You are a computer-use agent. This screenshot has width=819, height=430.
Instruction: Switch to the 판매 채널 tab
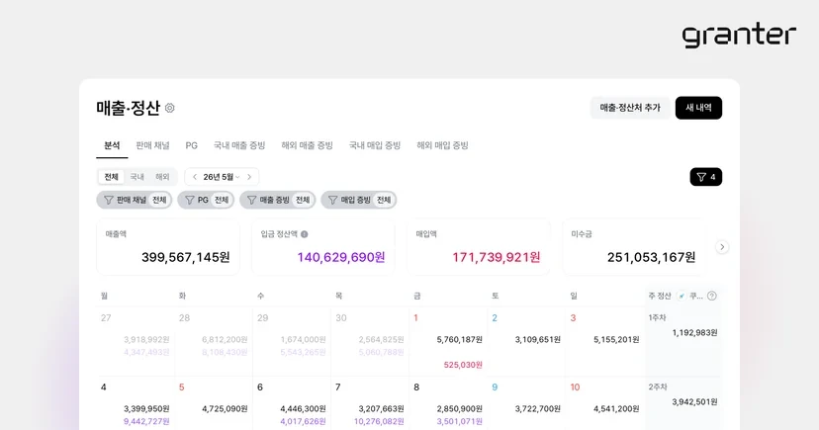[152, 145]
